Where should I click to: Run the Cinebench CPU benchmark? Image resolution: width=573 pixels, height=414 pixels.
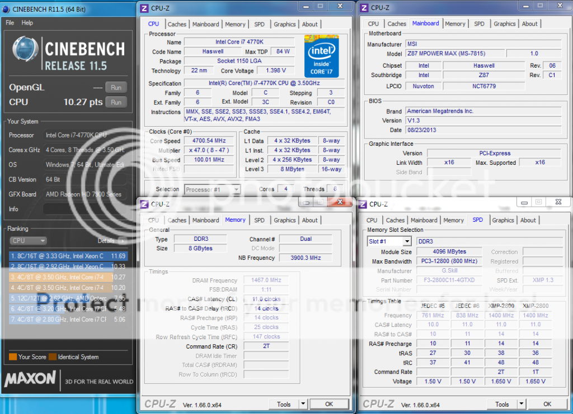[116, 102]
